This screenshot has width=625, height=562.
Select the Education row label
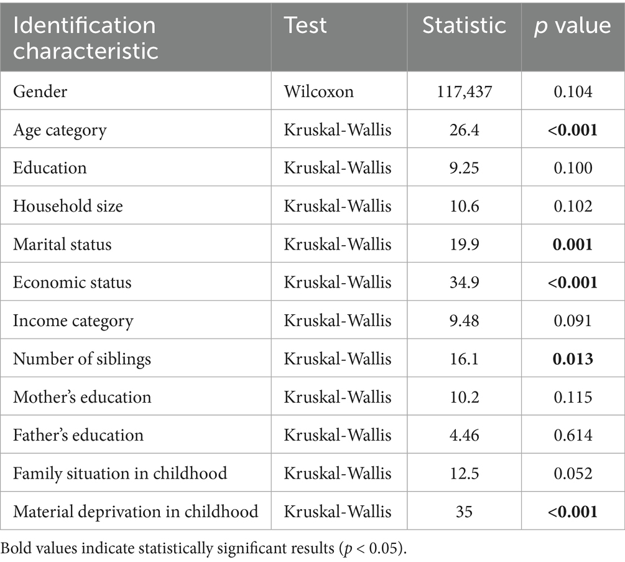coord(50,168)
